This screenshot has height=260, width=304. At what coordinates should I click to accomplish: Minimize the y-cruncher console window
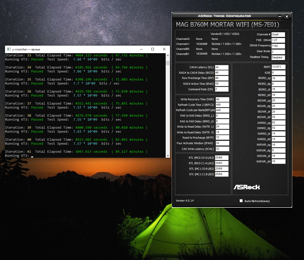coord(141,49)
